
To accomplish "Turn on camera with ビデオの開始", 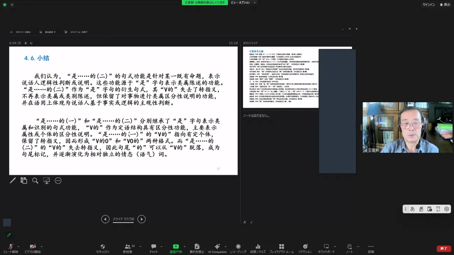I will tap(32, 248).
